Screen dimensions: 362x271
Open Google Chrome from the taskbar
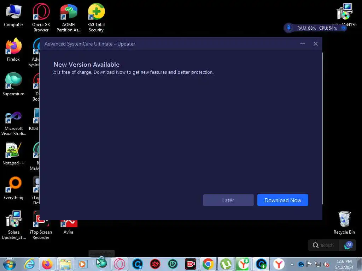point(208,264)
